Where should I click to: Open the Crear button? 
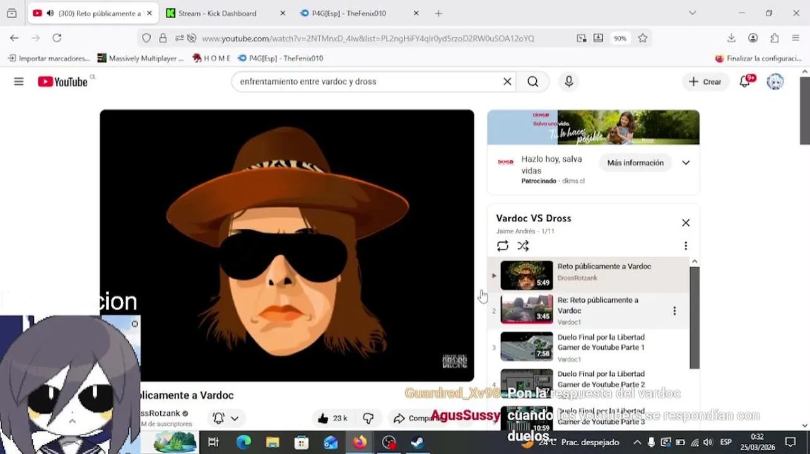click(705, 81)
